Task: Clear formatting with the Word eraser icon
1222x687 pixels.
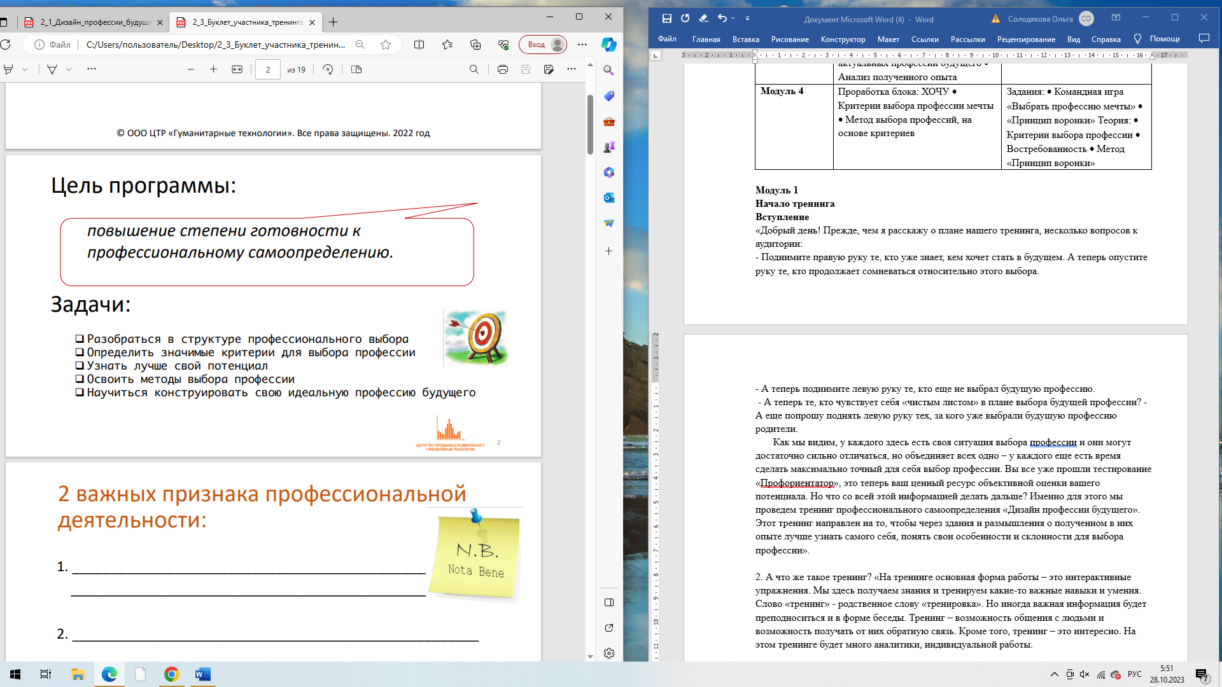Action: point(703,18)
